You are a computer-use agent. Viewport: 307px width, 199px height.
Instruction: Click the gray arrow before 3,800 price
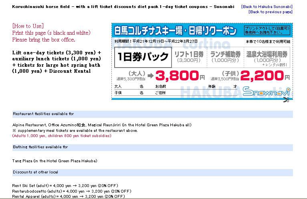point(151,76)
